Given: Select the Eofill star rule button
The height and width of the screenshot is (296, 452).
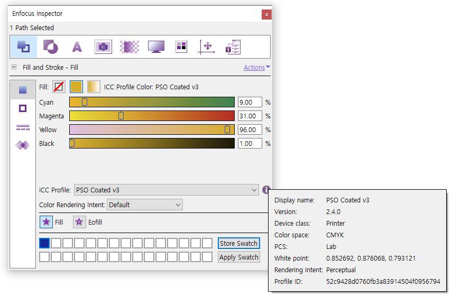Looking at the screenshot, I should point(79,222).
